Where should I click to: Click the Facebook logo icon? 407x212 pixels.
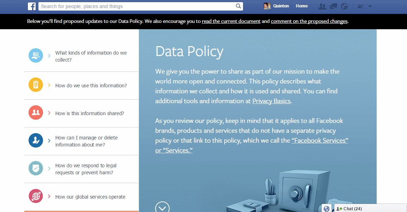point(32,6)
